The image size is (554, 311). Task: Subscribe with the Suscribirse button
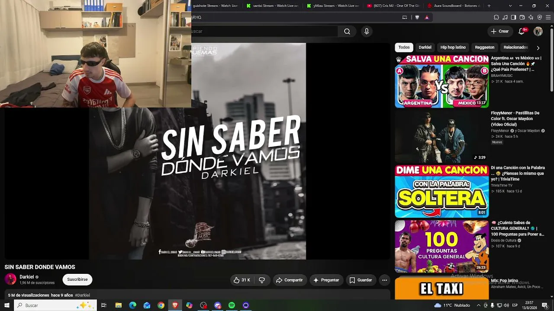pos(77,279)
